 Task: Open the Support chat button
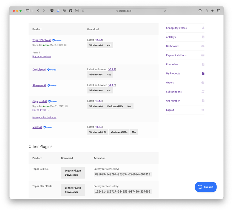click(206, 187)
